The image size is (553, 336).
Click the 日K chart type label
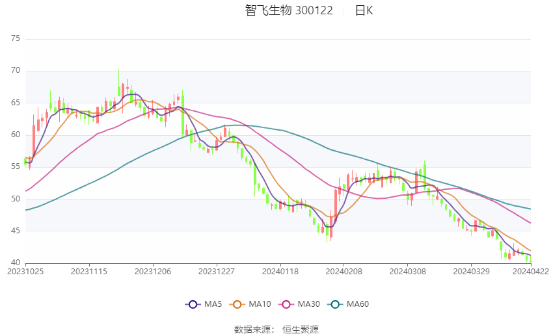[x=364, y=10]
